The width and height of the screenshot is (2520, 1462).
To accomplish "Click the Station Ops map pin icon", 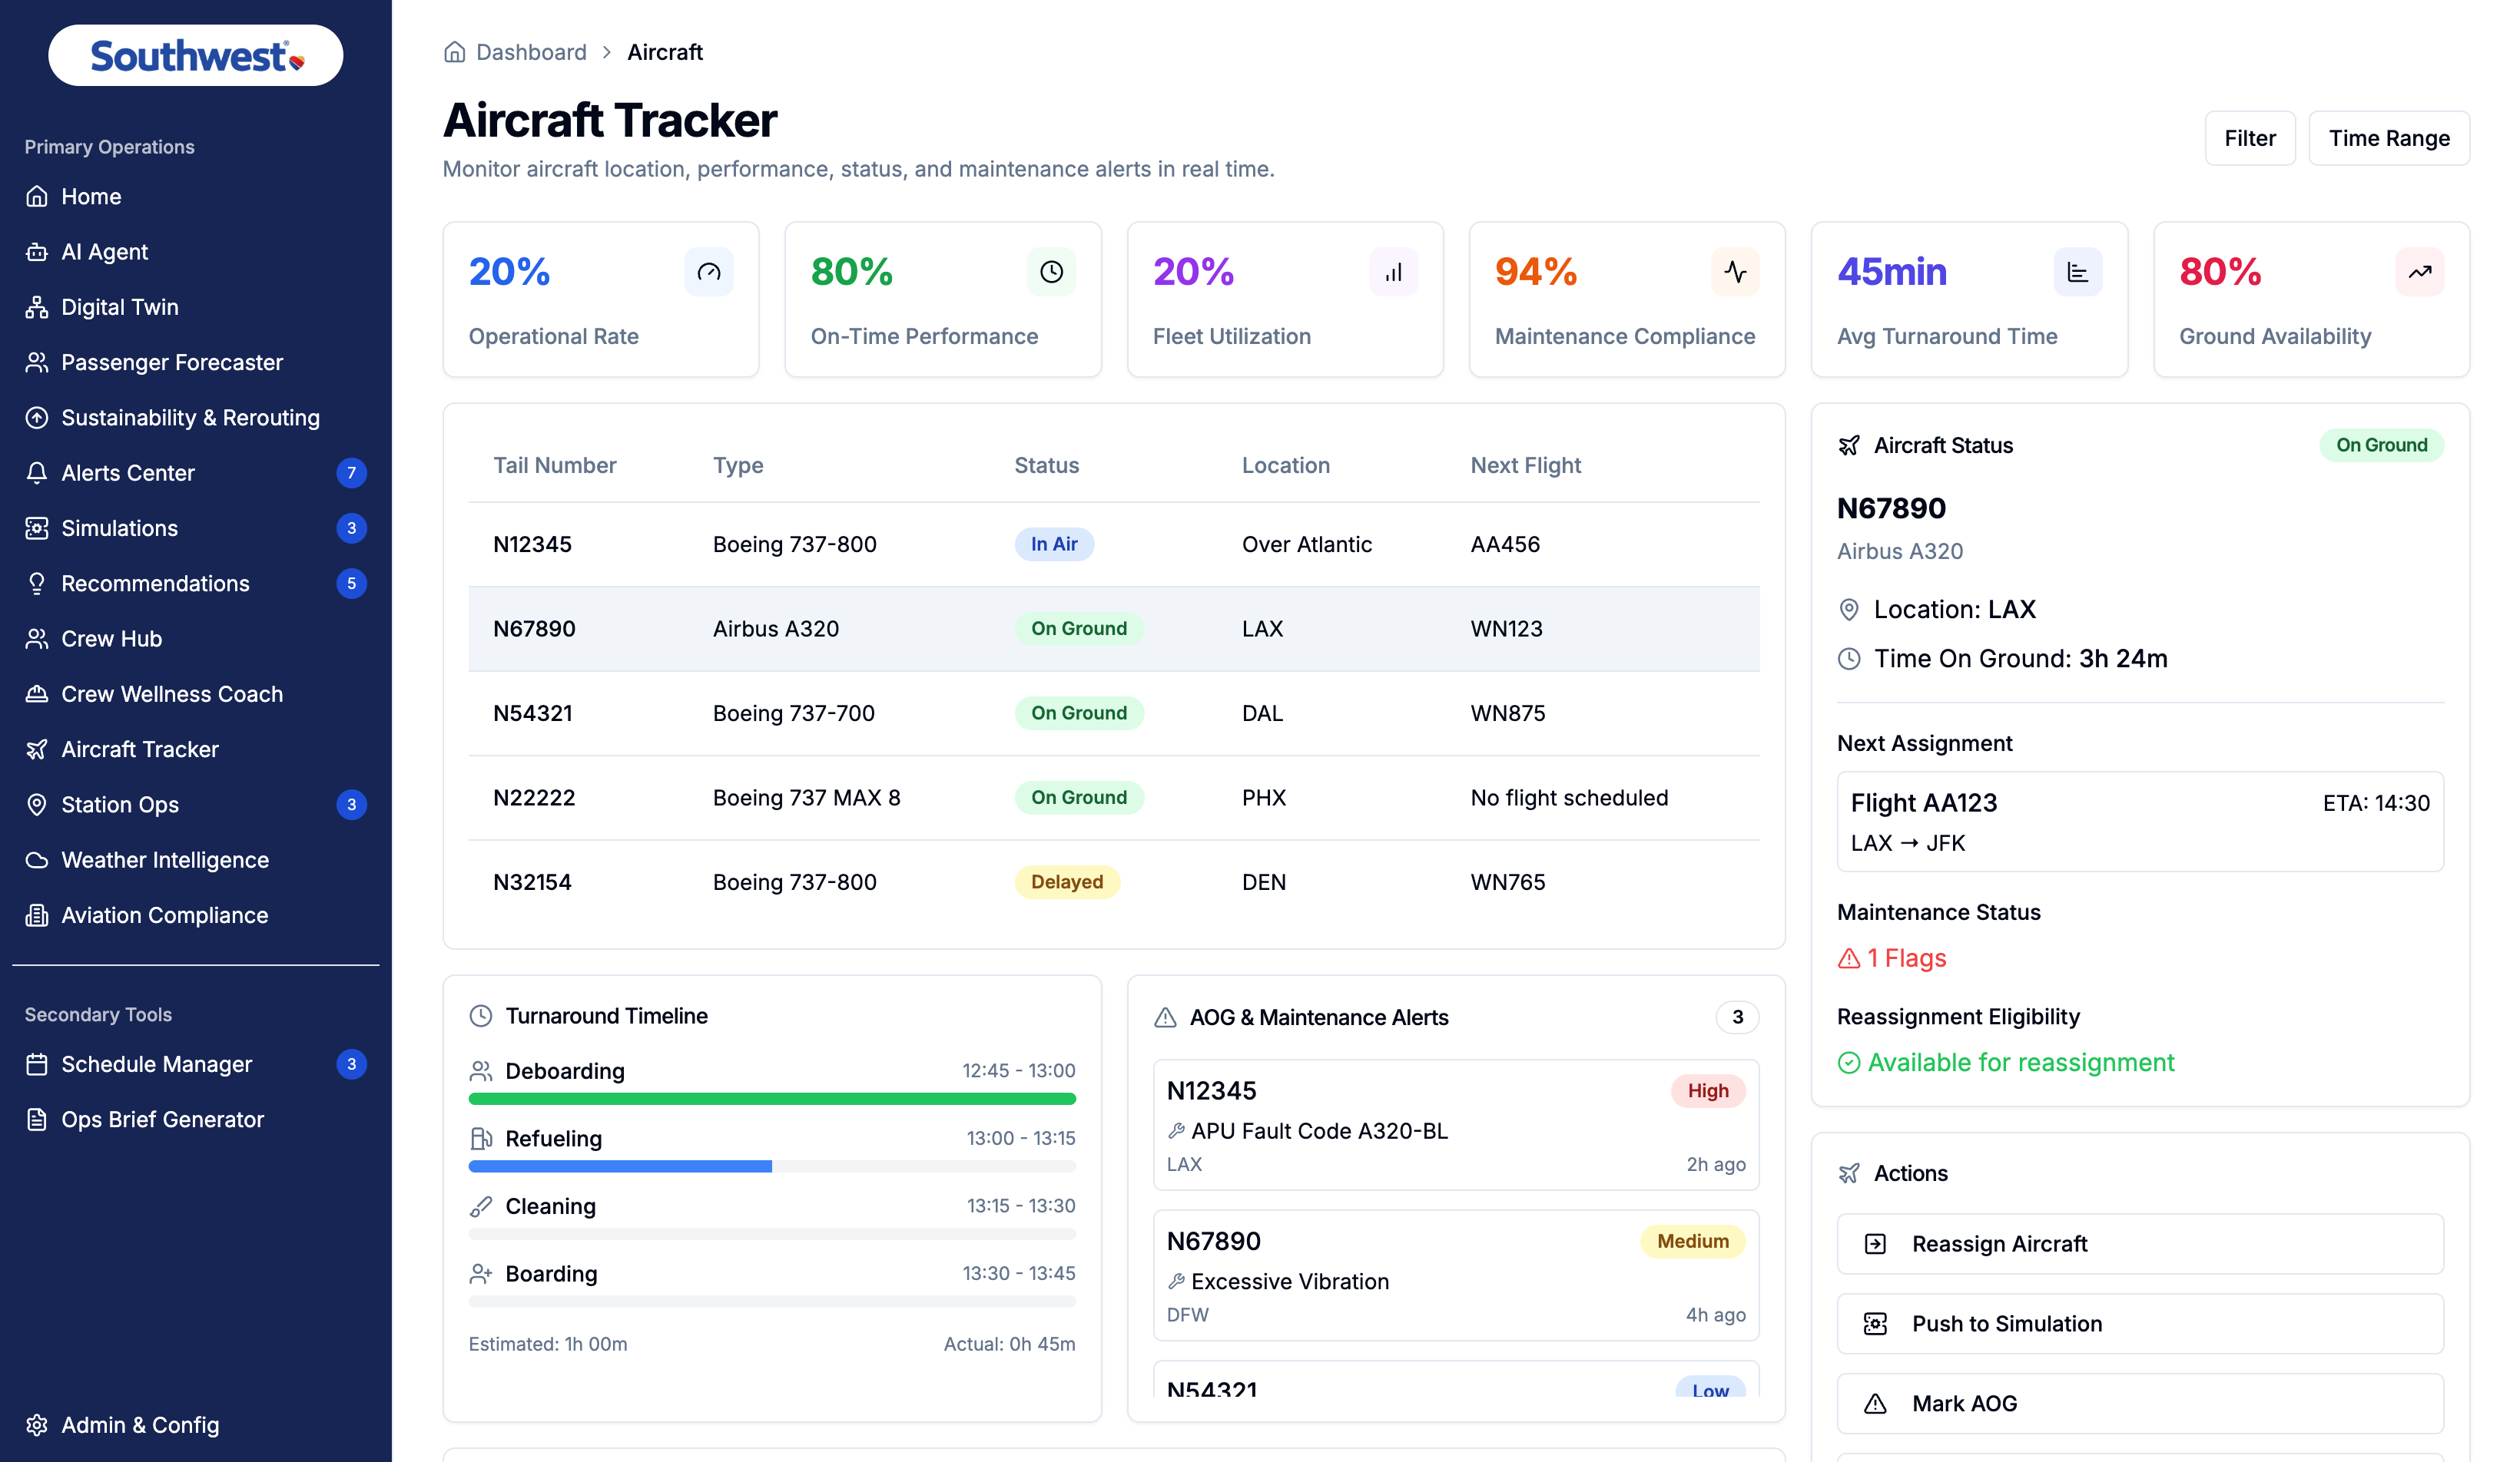I will click(x=37, y=805).
